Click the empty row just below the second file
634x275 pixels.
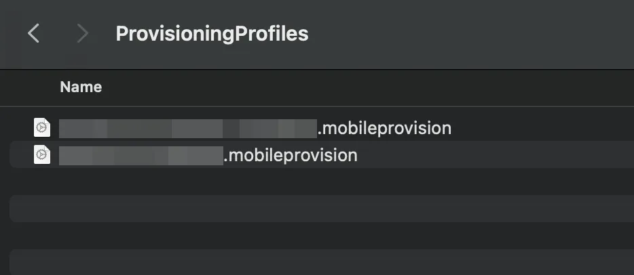322,182
